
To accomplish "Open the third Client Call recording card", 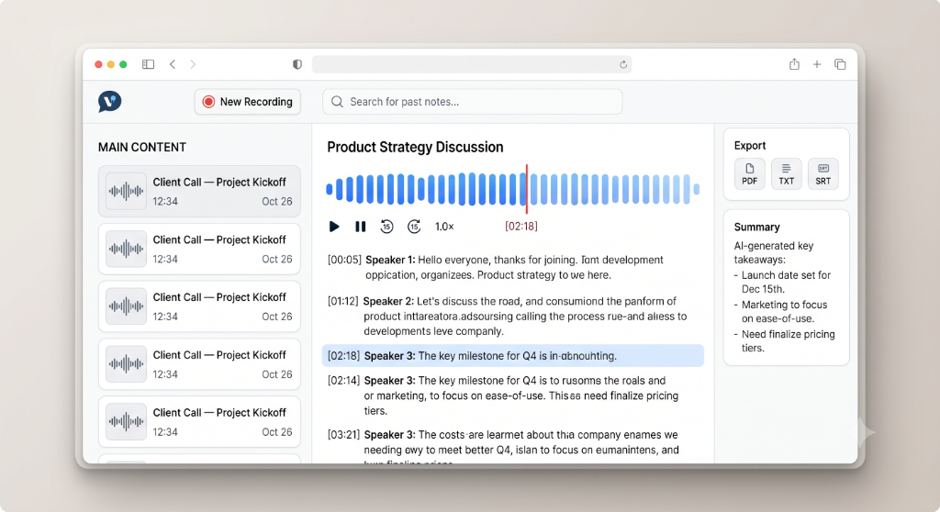I will [199, 306].
